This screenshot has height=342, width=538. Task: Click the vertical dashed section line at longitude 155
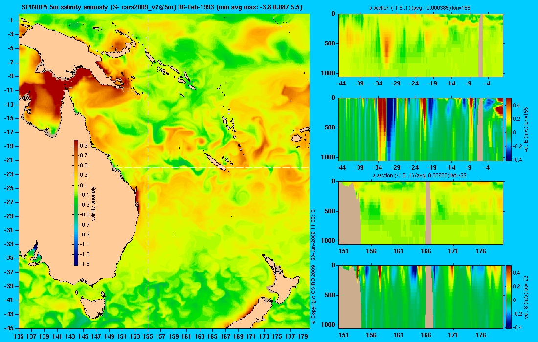point(148,171)
